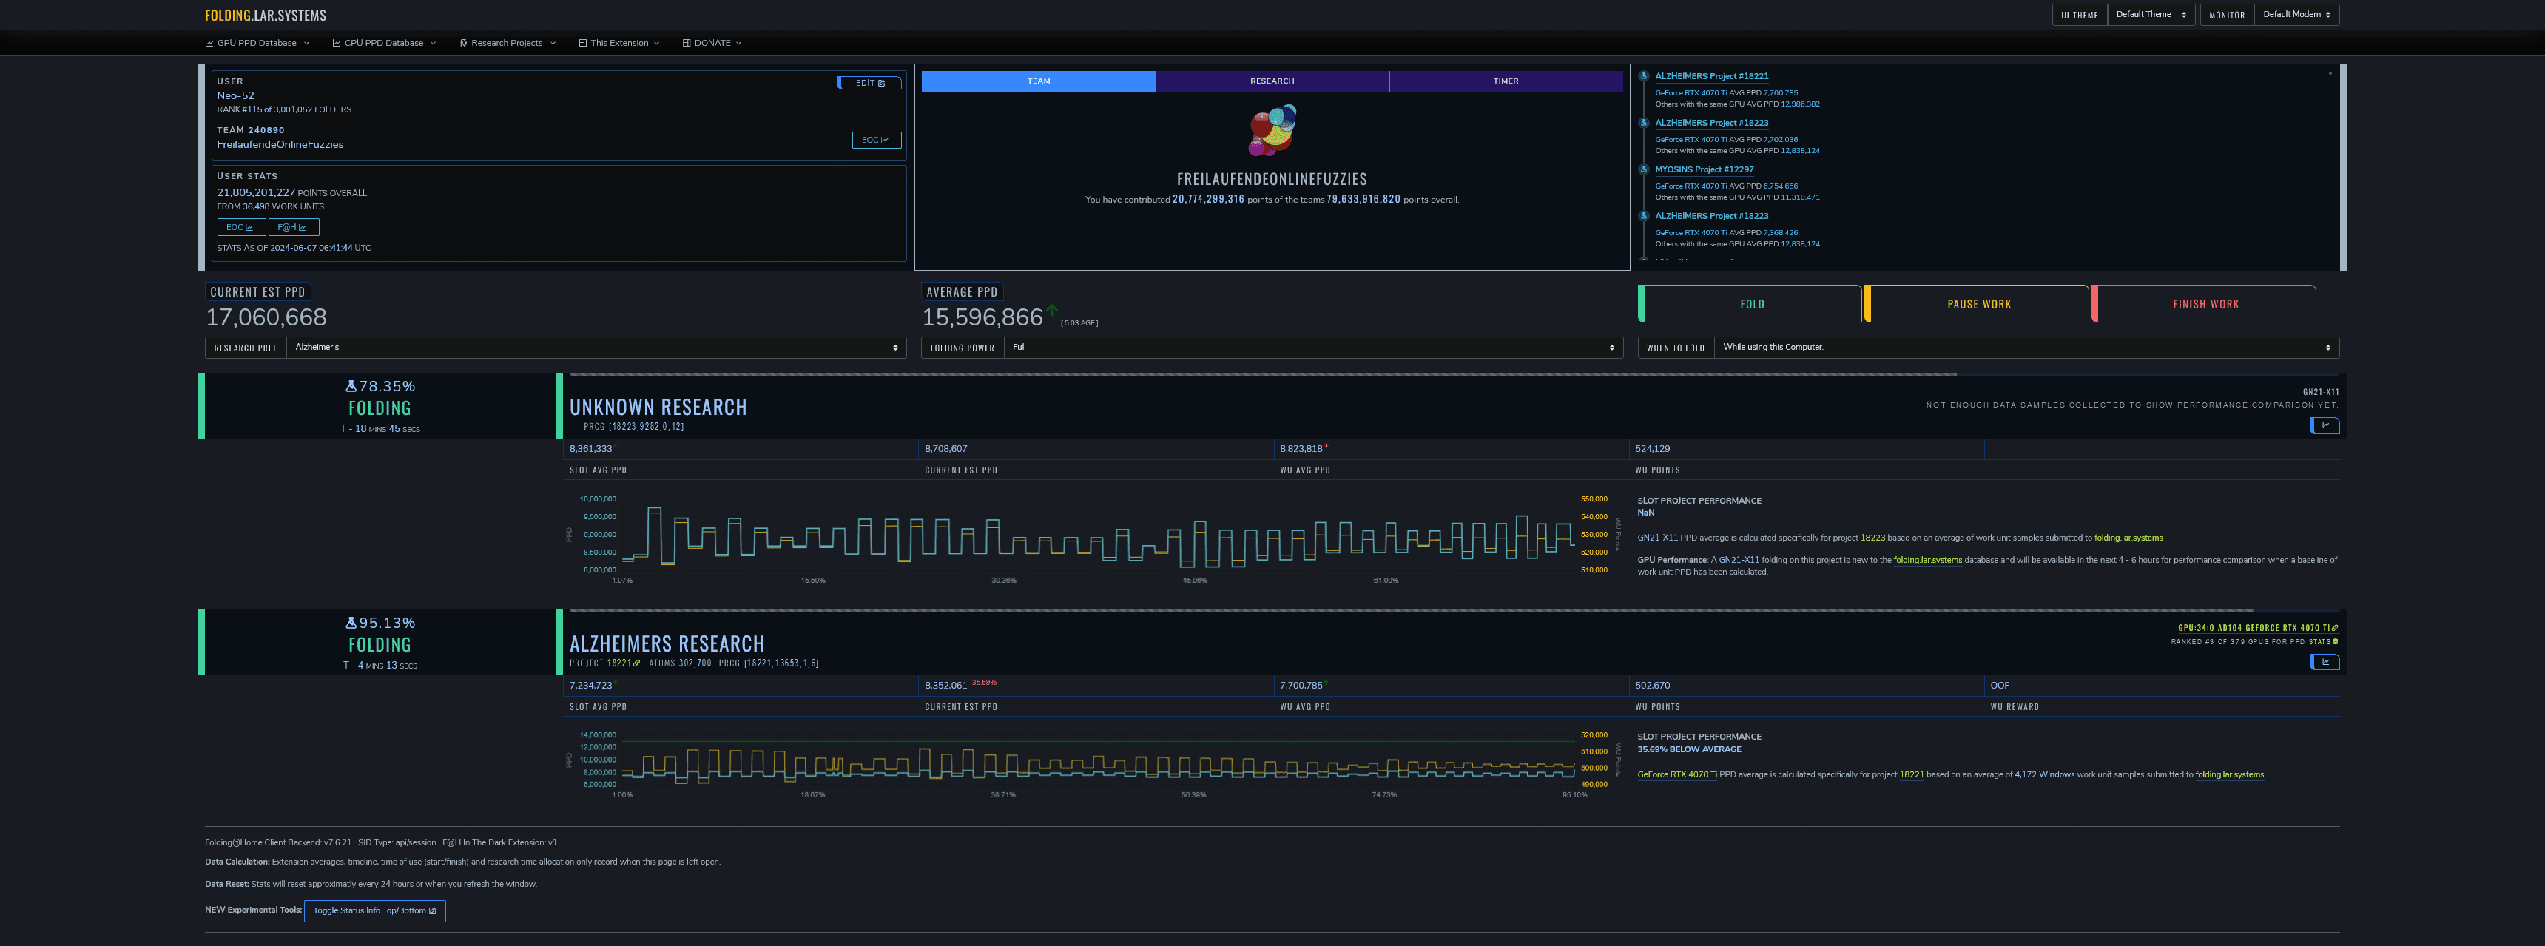Click the FreilaufendeOnlineFuzzies team logo

pyautogui.click(x=1272, y=132)
